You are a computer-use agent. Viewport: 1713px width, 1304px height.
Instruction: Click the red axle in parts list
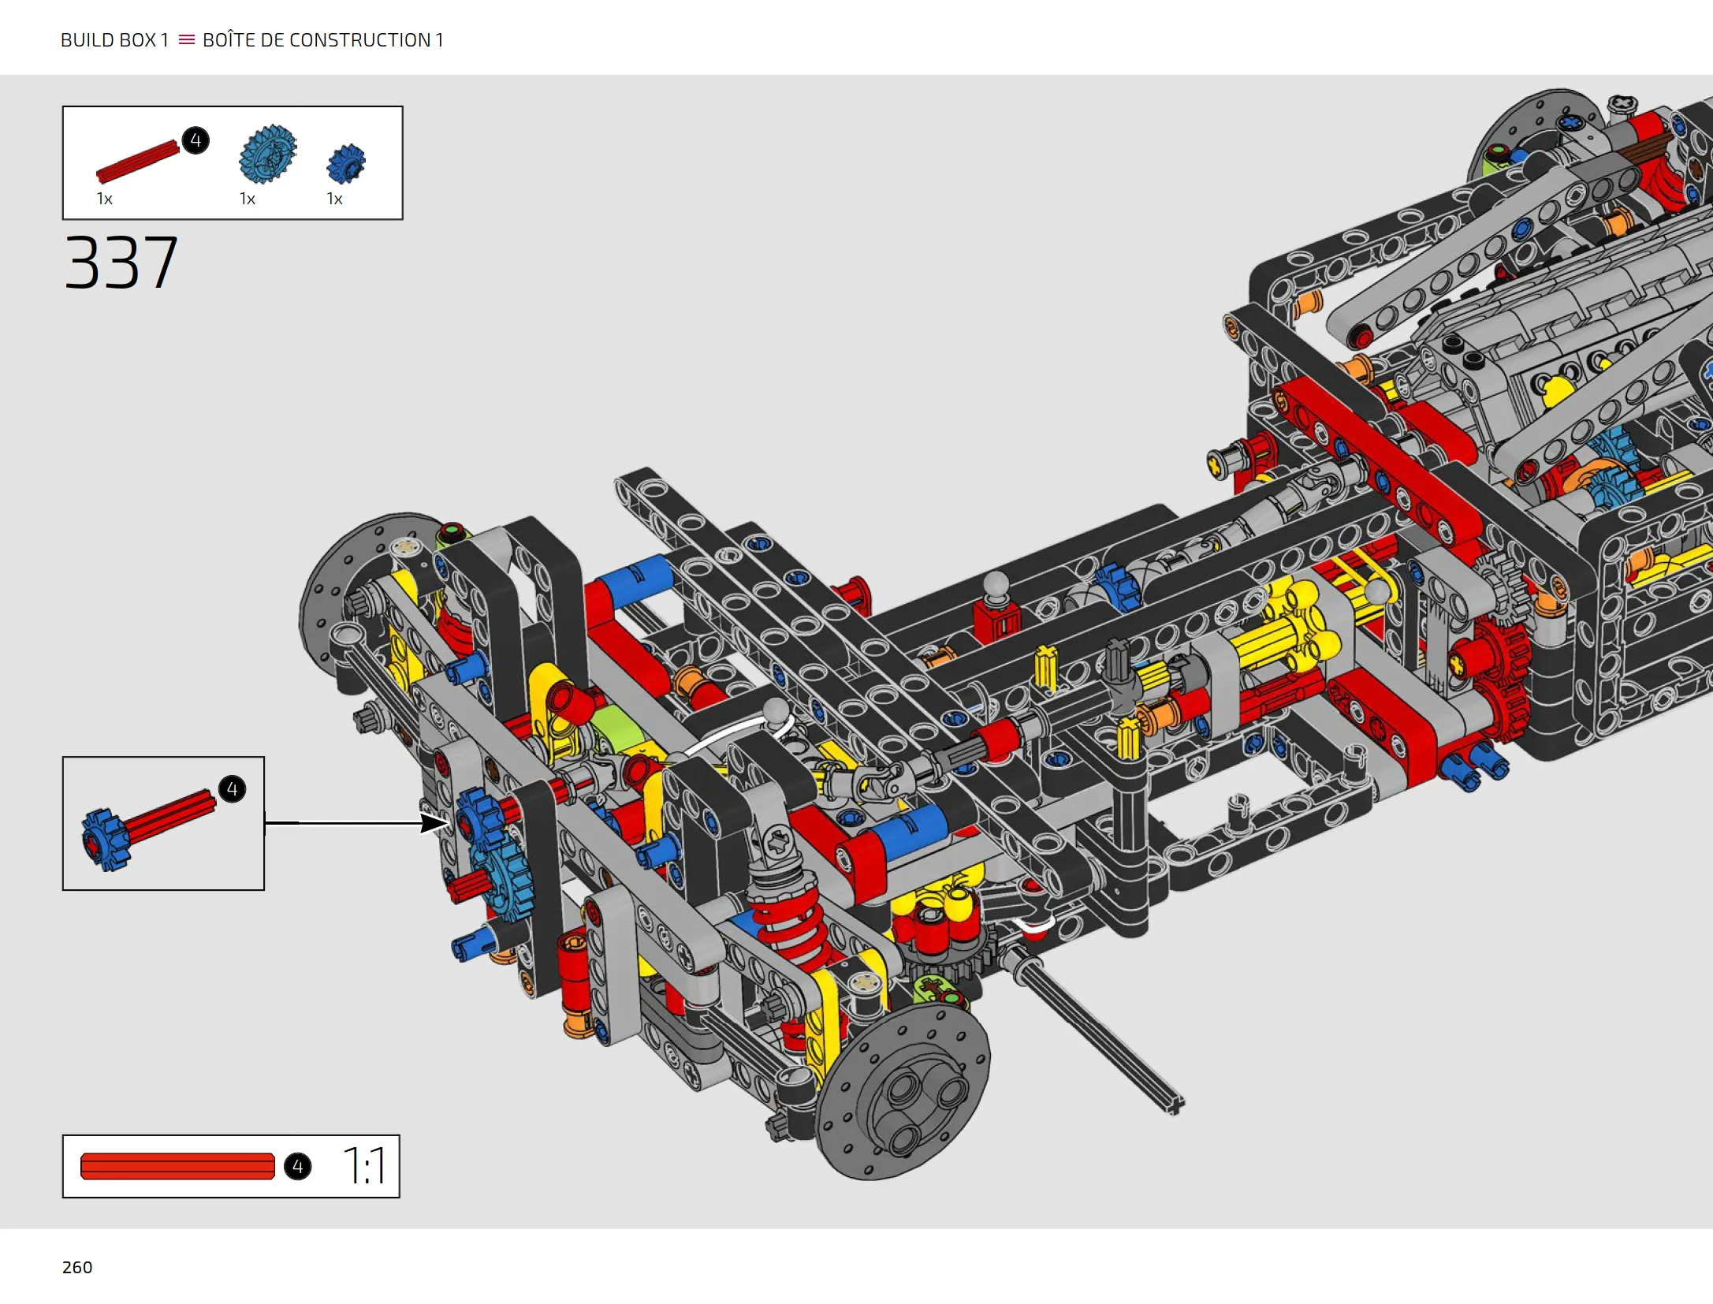138,162
